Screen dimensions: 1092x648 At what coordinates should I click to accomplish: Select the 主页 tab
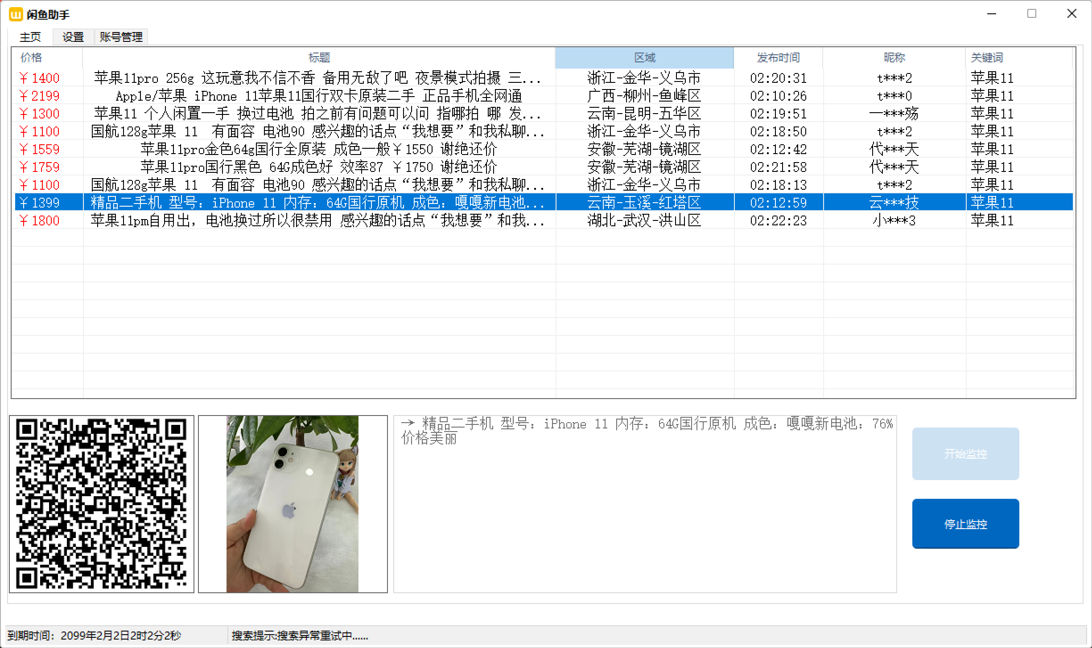(x=30, y=37)
